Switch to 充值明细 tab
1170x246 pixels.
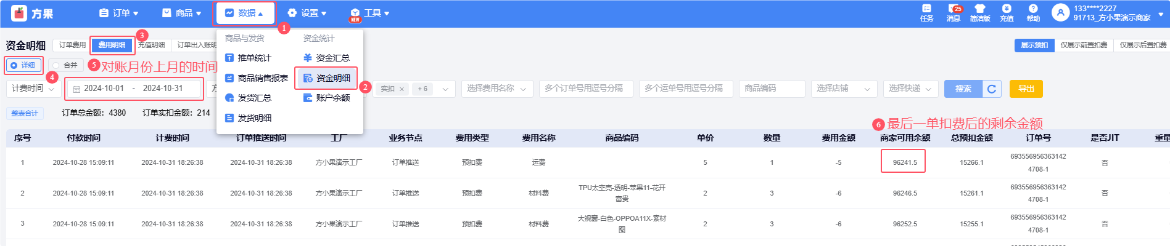(x=151, y=45)
